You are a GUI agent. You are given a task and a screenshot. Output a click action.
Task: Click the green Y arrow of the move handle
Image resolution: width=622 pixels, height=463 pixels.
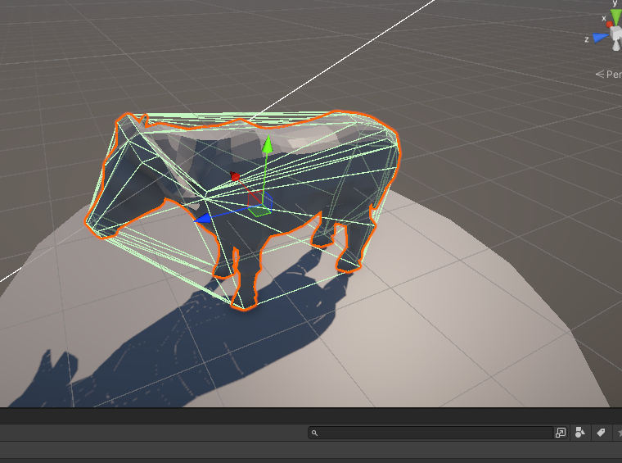[x=267, y=145]
